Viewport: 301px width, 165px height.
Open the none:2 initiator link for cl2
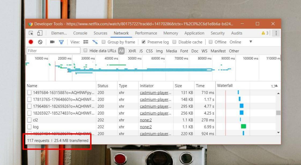click(146, 120)
